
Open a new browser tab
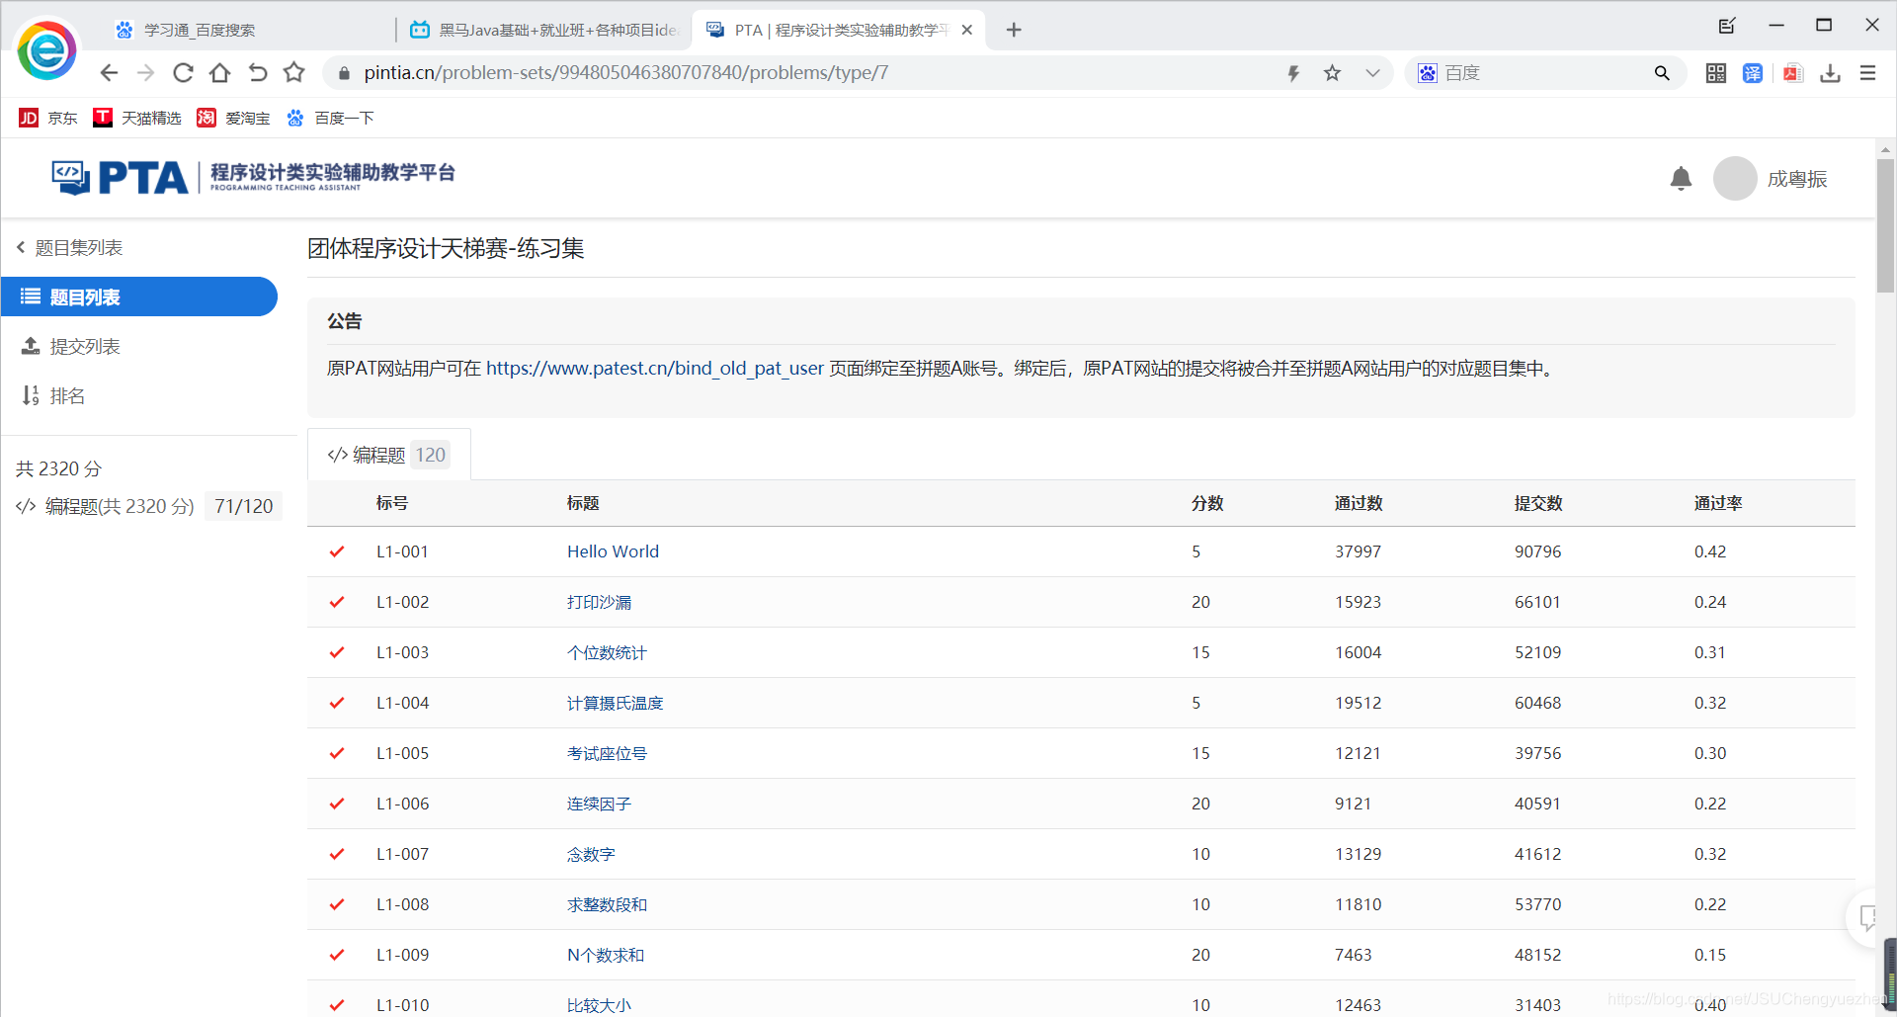pos(1014,30)
